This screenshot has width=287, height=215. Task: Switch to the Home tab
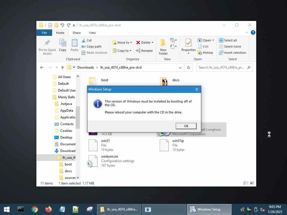(x=60, y=33)
